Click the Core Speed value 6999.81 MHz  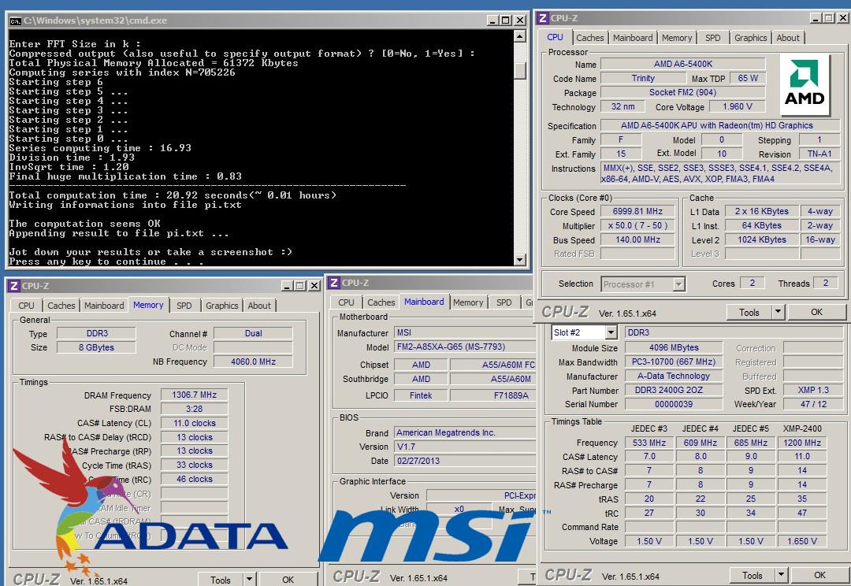pyautogui.click(x=637, y=212)
